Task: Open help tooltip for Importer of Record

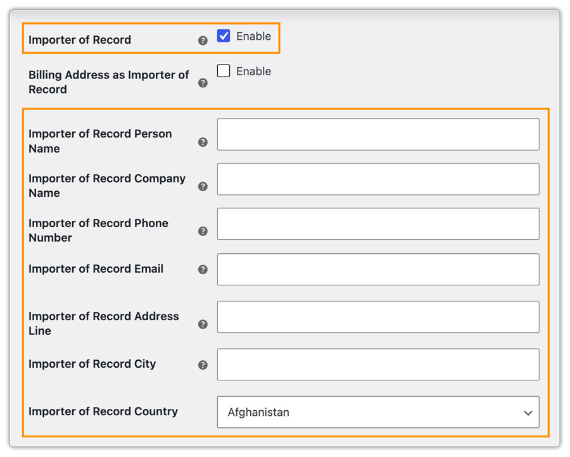Action: (203, 41)
